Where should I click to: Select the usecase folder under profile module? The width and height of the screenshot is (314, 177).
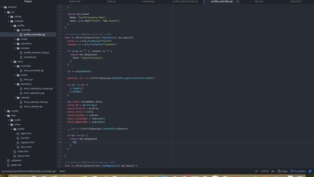pos(25,48)
